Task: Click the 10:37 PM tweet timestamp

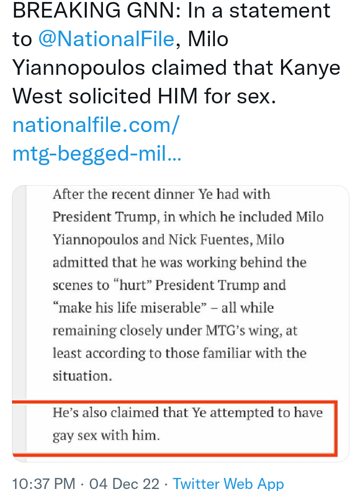Action: pyautogui.click(x=44, y=483)
